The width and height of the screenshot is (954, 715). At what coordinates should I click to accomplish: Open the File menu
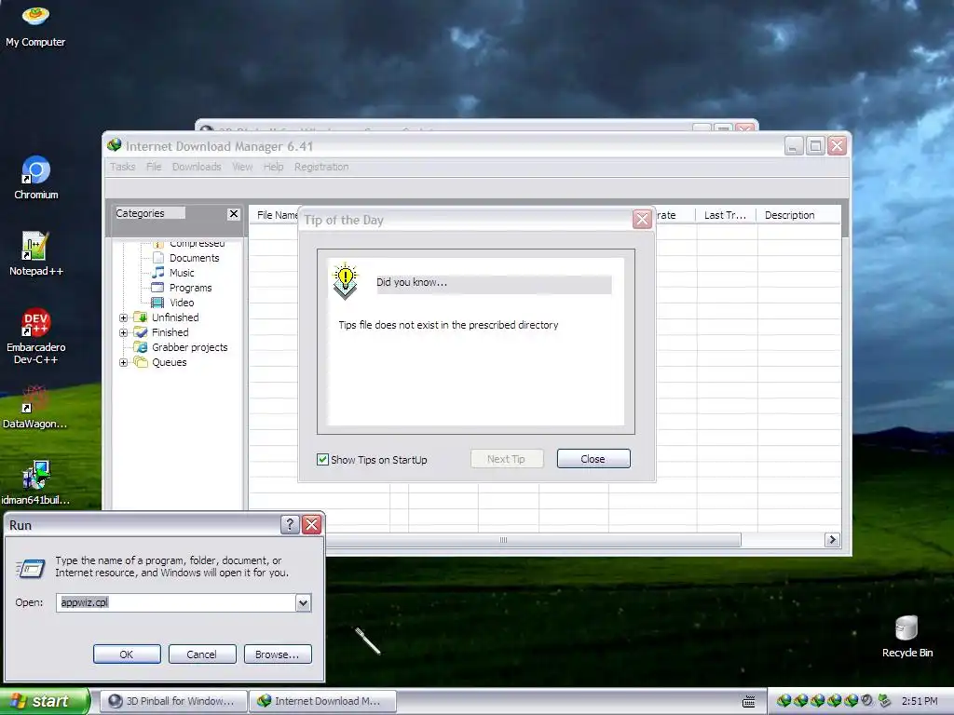coord(154,167)
